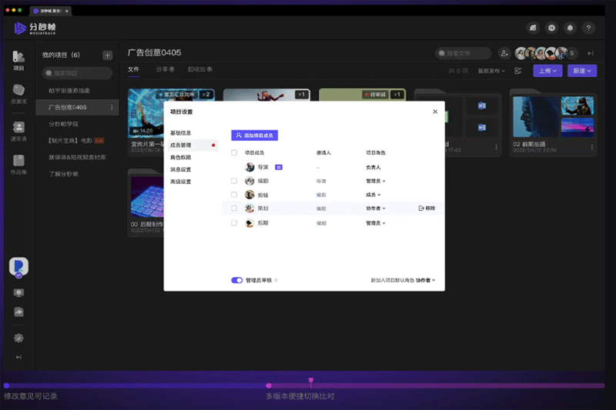Click the share arrow icon in sidebar
This screenshot has width=616, height=410.
tap(18, 312)
